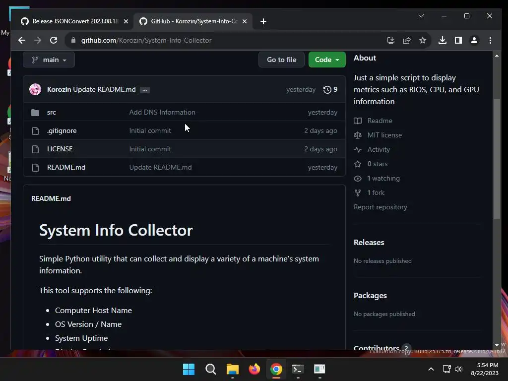Click Report repository link
The height and width of the screenshot is (381, 508).
(x=381, y=207)
